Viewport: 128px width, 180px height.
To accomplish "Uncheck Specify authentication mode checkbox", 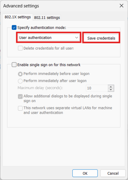I will (x=14, y=27).
